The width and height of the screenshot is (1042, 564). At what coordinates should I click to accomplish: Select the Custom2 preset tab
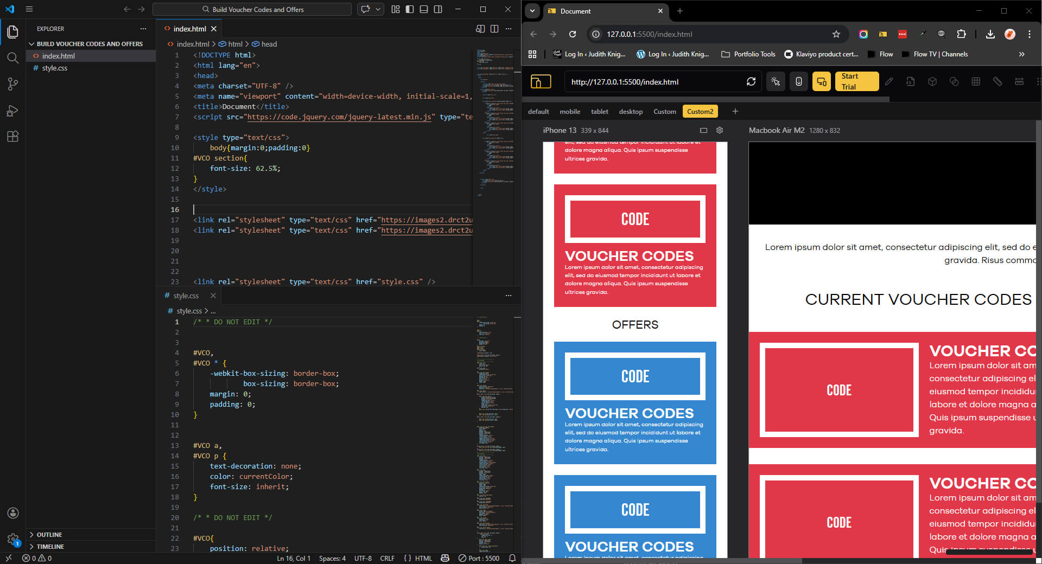point(700,112)
